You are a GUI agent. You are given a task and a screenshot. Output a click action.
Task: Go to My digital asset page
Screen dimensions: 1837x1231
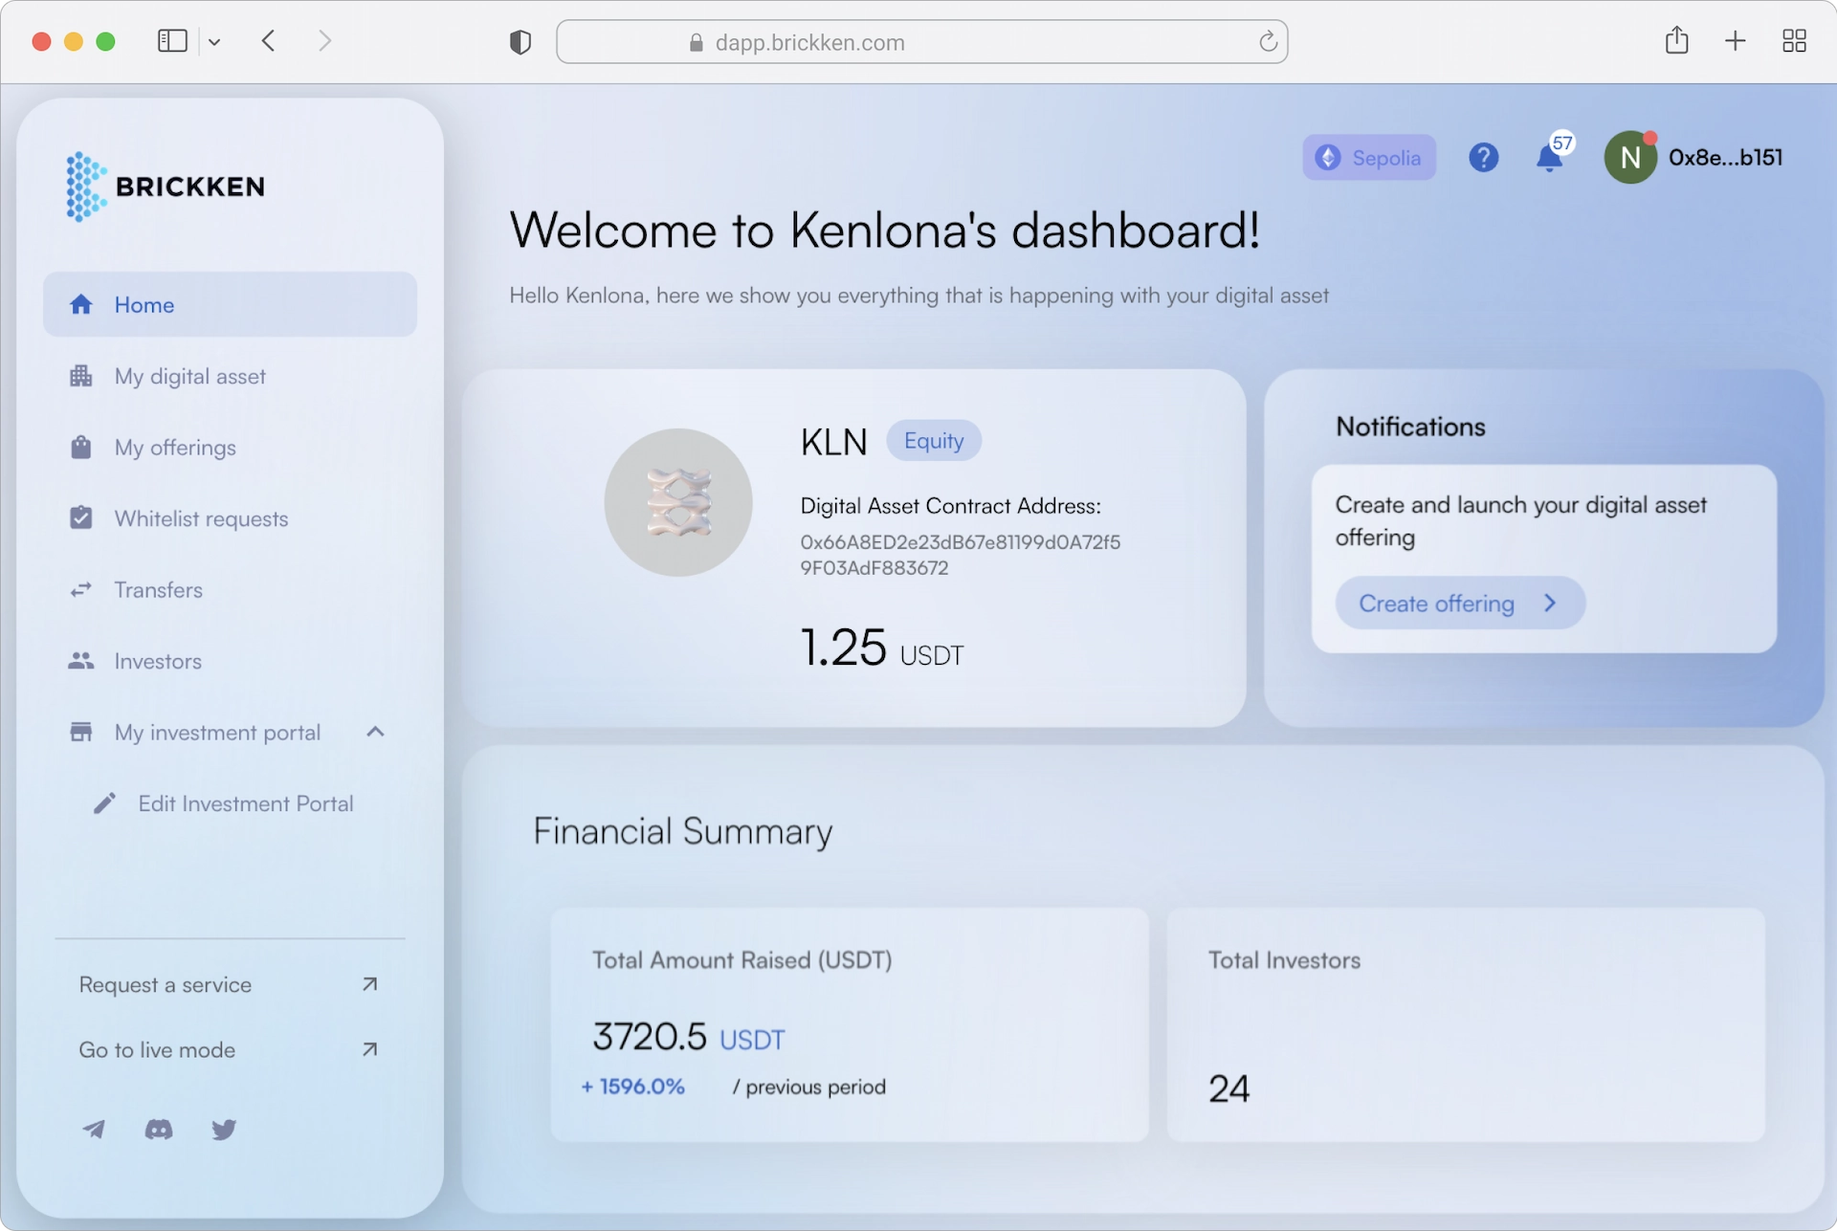click(x=189, y=377)
